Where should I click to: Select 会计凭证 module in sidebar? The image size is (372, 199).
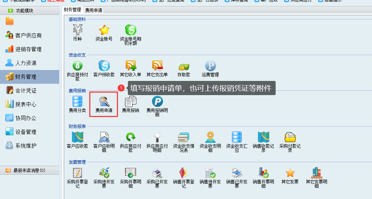tap(26, 90)
